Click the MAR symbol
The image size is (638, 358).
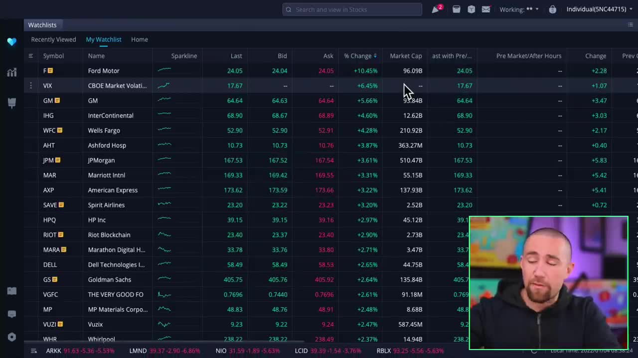49,175
